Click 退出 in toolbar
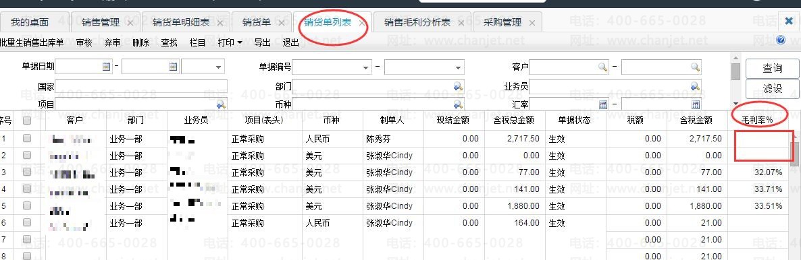 pyautogui.click(x=290, y=43)
